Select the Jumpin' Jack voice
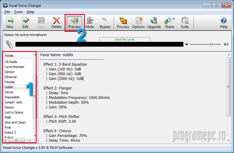Viewport: 234px width, 153px height. pyautogui.click(x=18, y=102)
